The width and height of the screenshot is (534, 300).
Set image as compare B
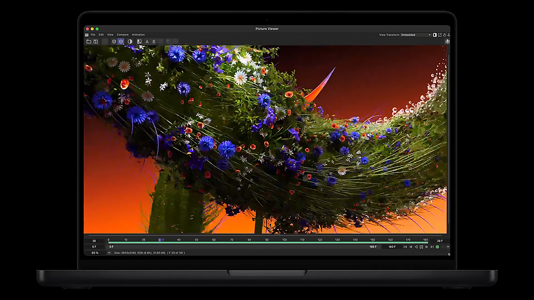click(x=154, y=42)
